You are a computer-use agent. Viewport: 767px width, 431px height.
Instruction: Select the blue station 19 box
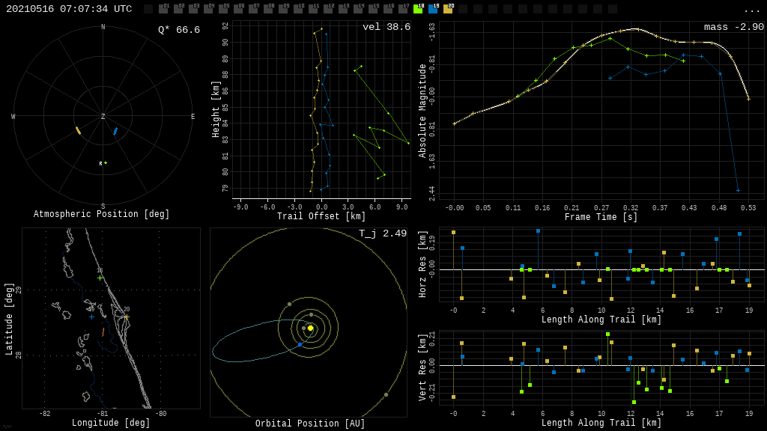(x=434, y=9)
